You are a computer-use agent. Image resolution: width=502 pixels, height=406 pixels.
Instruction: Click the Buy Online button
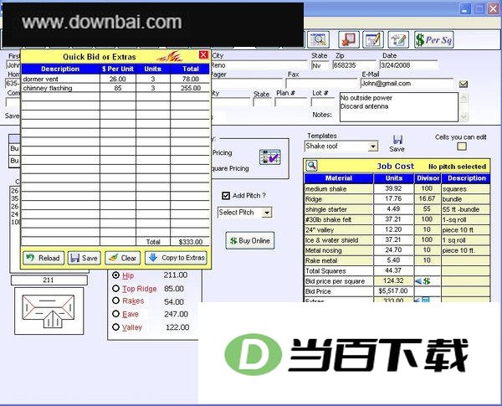(x=250, y=240)
